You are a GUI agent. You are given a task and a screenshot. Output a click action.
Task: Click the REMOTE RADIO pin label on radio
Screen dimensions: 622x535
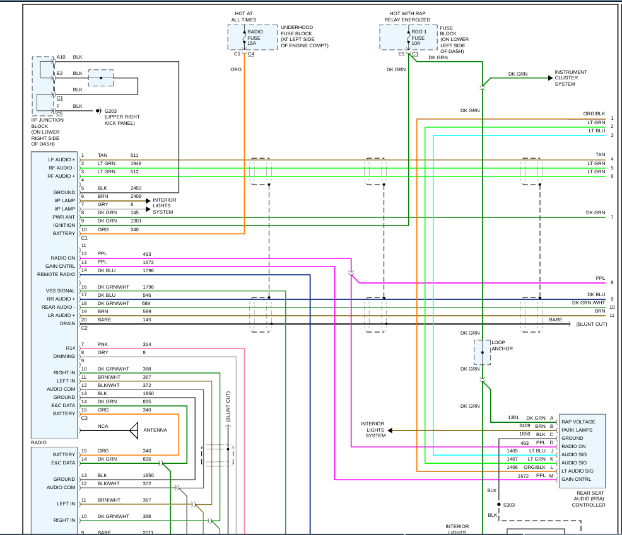[x=56, y=274]
